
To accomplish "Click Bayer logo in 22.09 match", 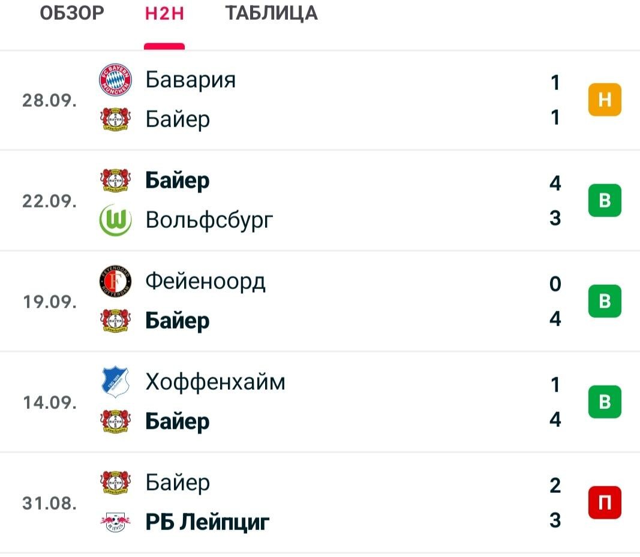I will (116, 180).
